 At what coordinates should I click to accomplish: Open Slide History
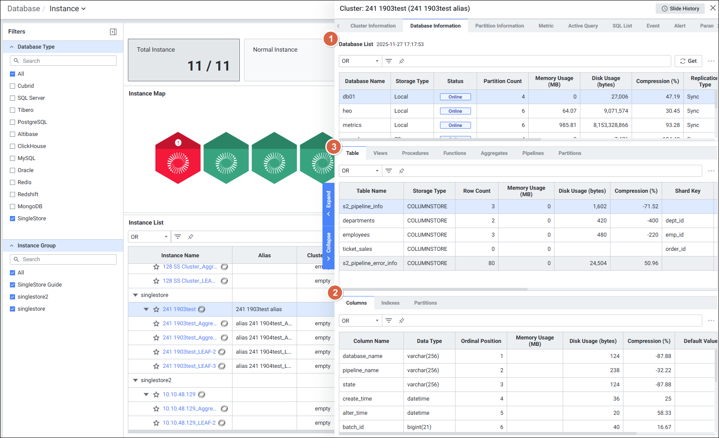680,9
